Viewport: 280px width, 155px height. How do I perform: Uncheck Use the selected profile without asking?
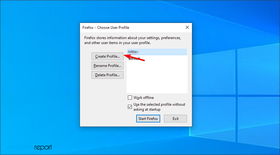130,107
